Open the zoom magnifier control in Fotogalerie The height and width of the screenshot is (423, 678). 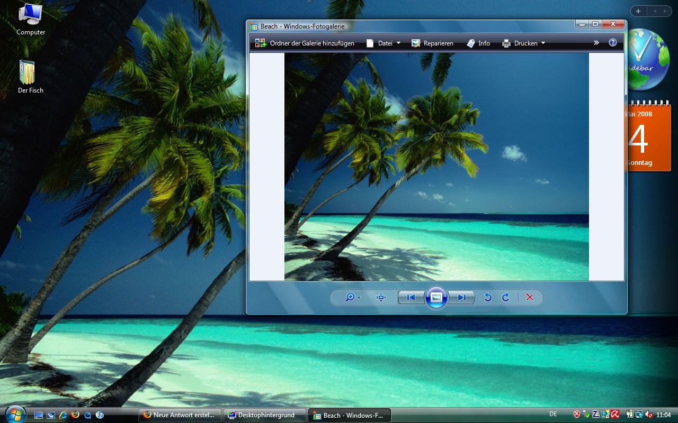[x=353, y=298]
